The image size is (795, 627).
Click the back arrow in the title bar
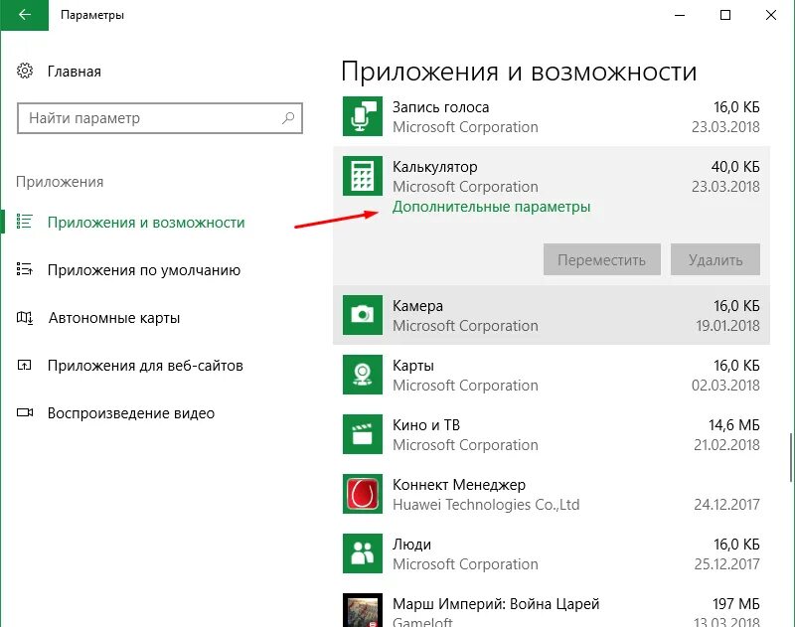click(24, 15)
